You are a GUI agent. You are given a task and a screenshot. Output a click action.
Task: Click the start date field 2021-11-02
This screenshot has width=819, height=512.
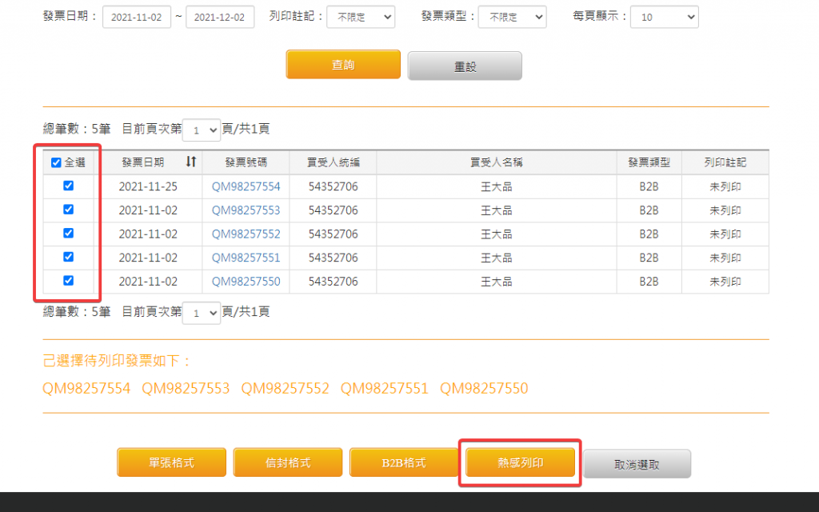coord(137,17)
